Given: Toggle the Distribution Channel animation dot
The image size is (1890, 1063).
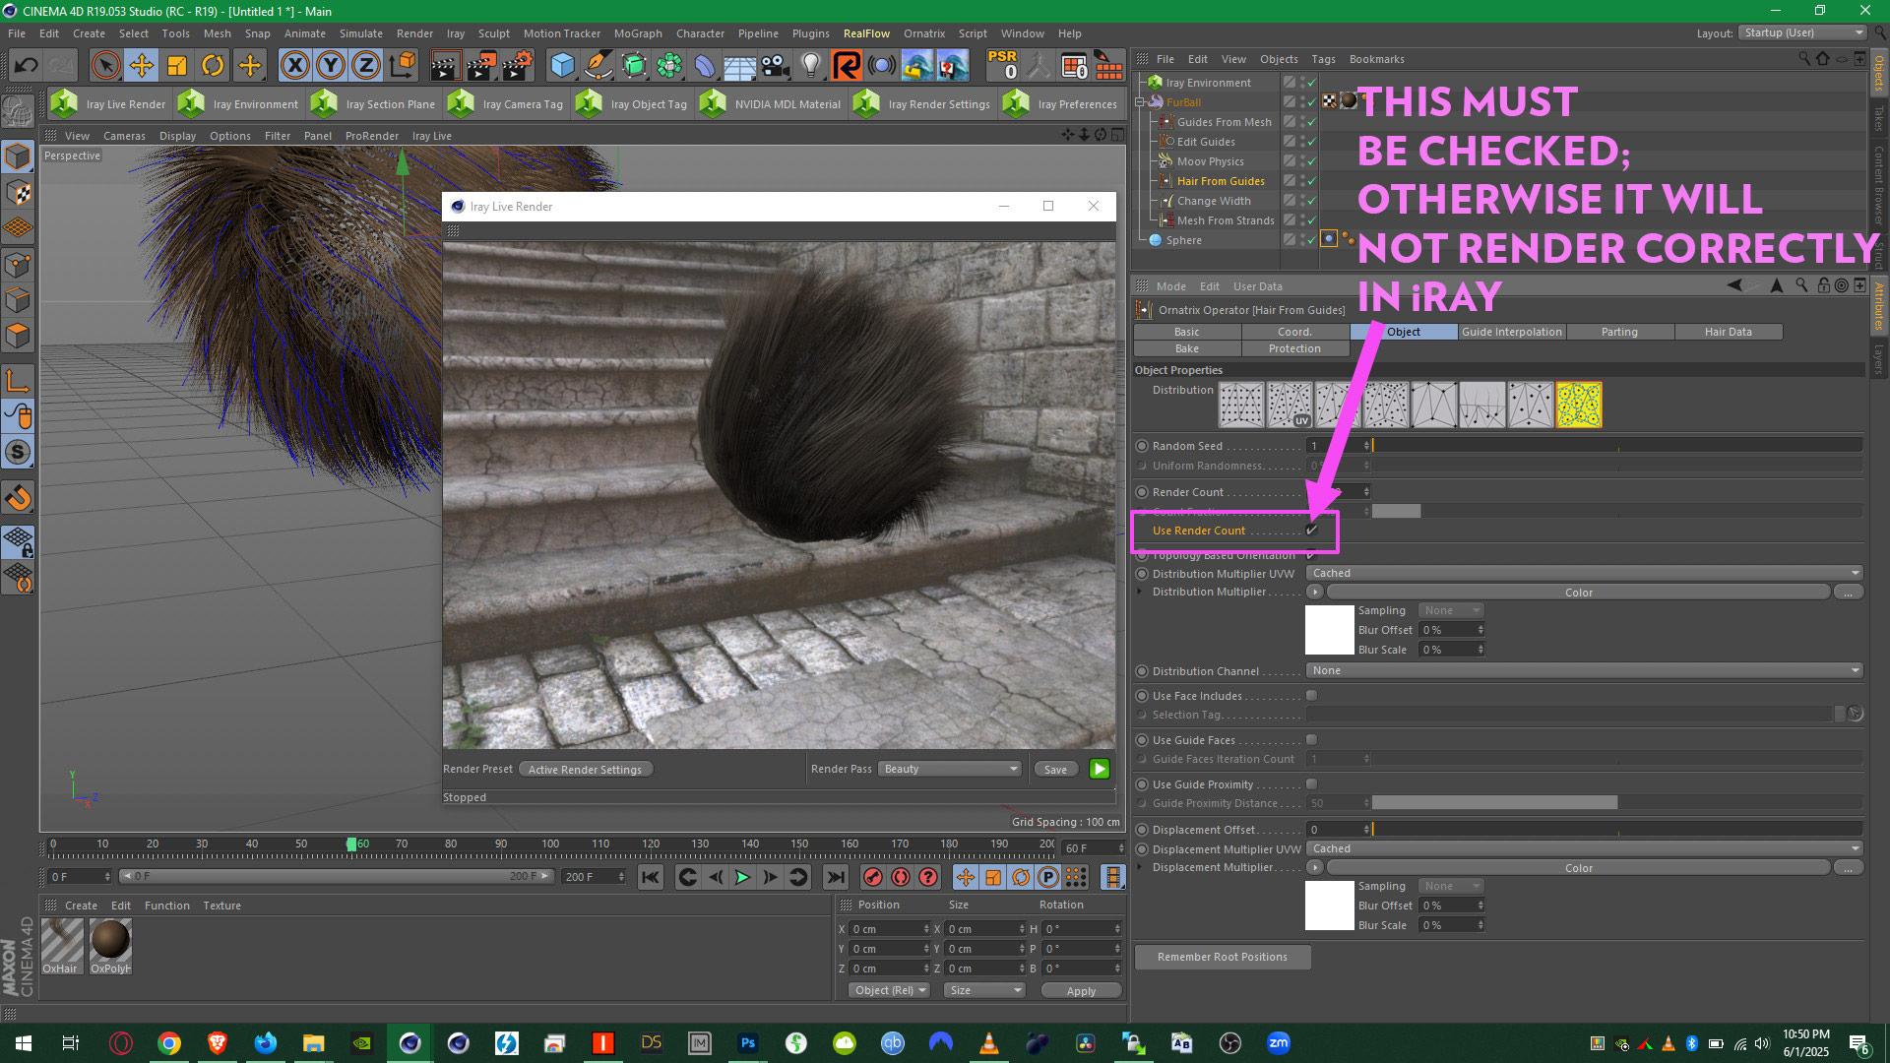Looking at the screenshot, I should (1142, 671).
